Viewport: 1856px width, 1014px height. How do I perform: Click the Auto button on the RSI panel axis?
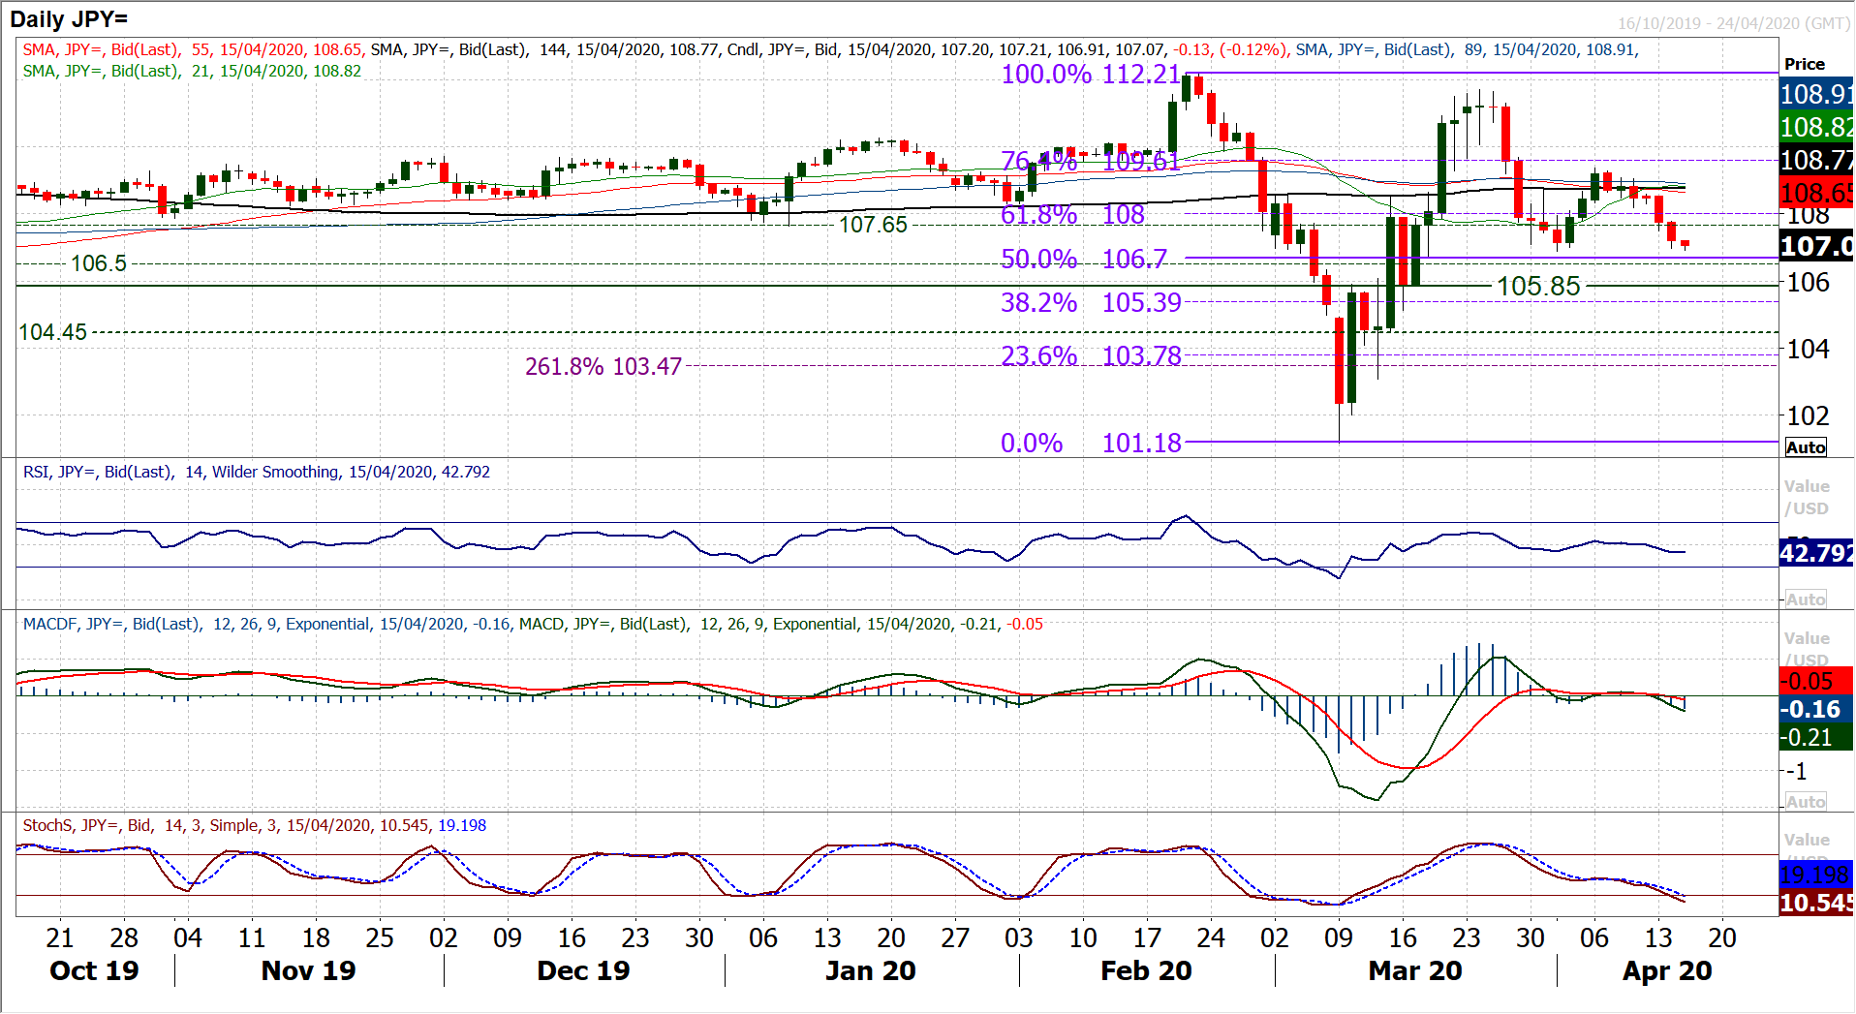click(1806, 599)
